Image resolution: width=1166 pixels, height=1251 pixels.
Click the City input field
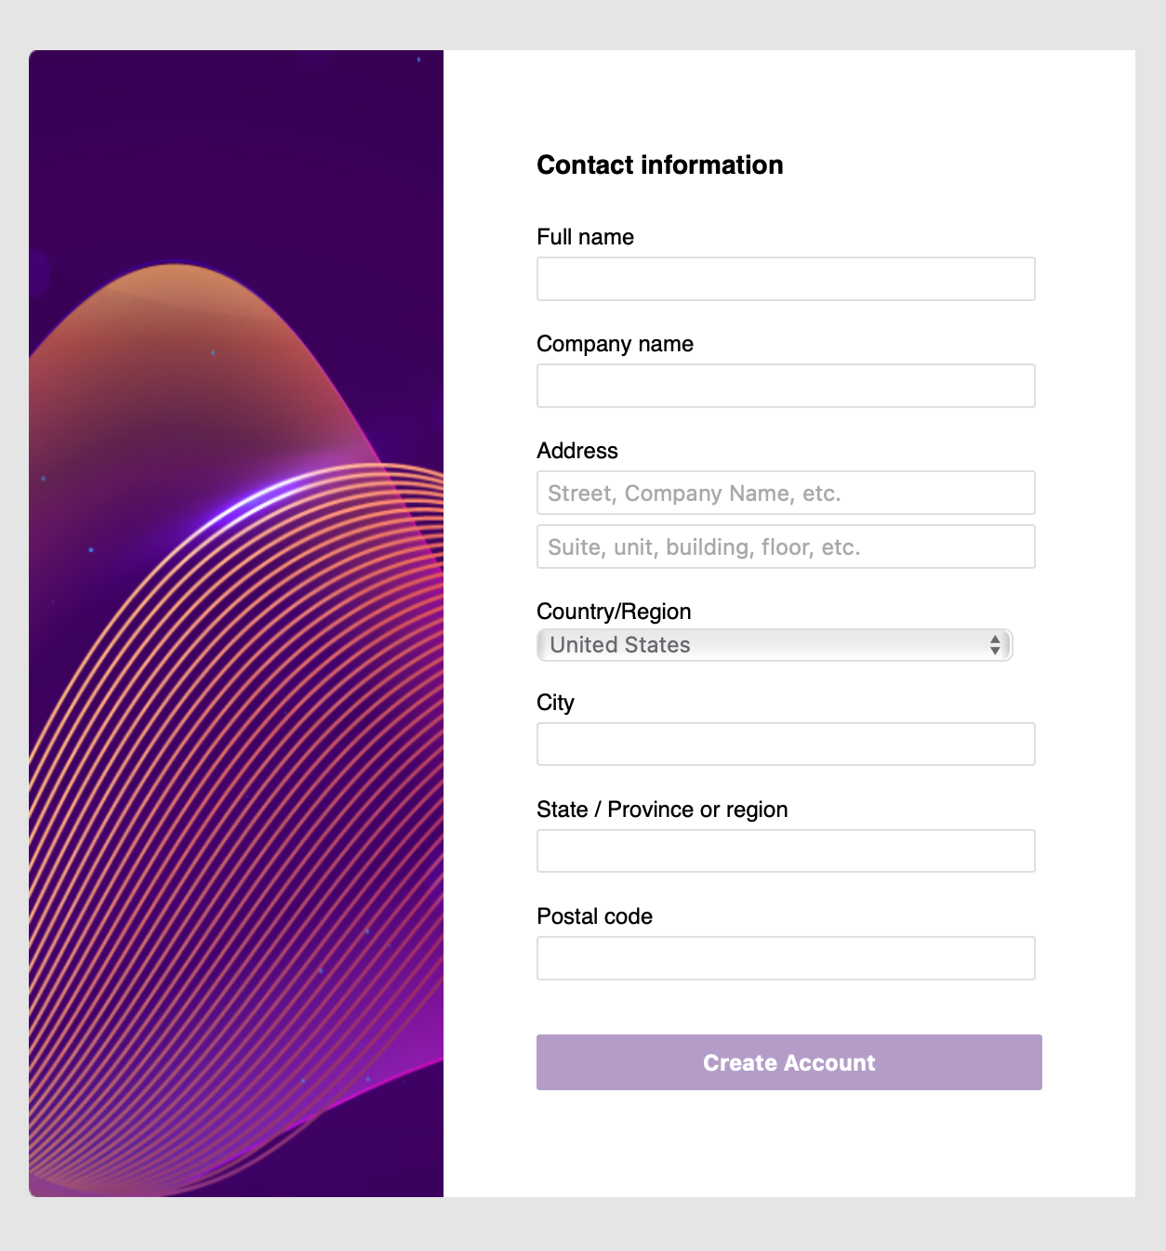(x=786, y=744)
